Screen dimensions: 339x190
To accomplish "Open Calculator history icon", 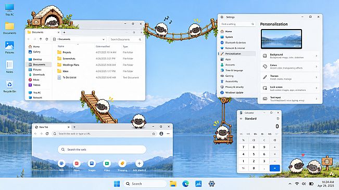I will tap(278, 119).
